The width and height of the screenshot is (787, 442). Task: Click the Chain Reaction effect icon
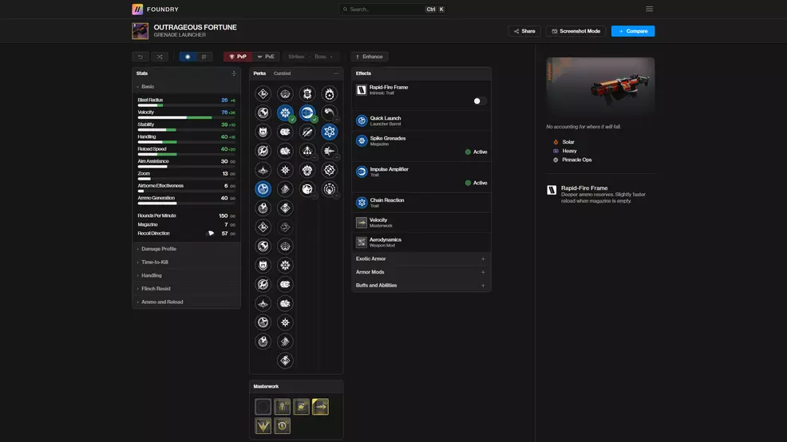coord(362,202)
